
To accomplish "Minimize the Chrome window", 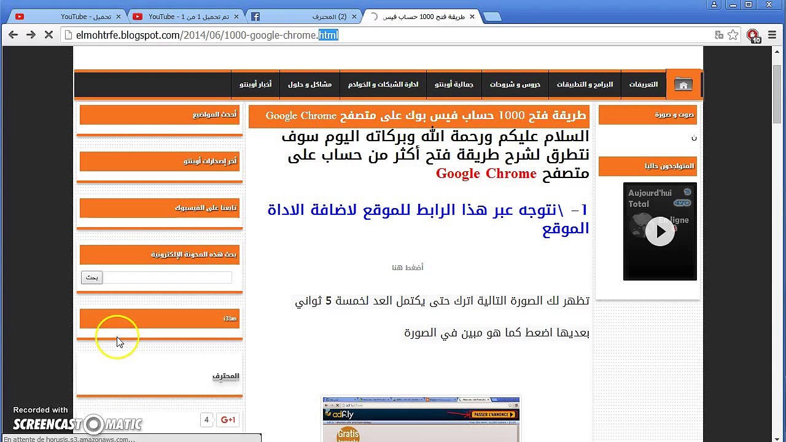I will (732, 4).
